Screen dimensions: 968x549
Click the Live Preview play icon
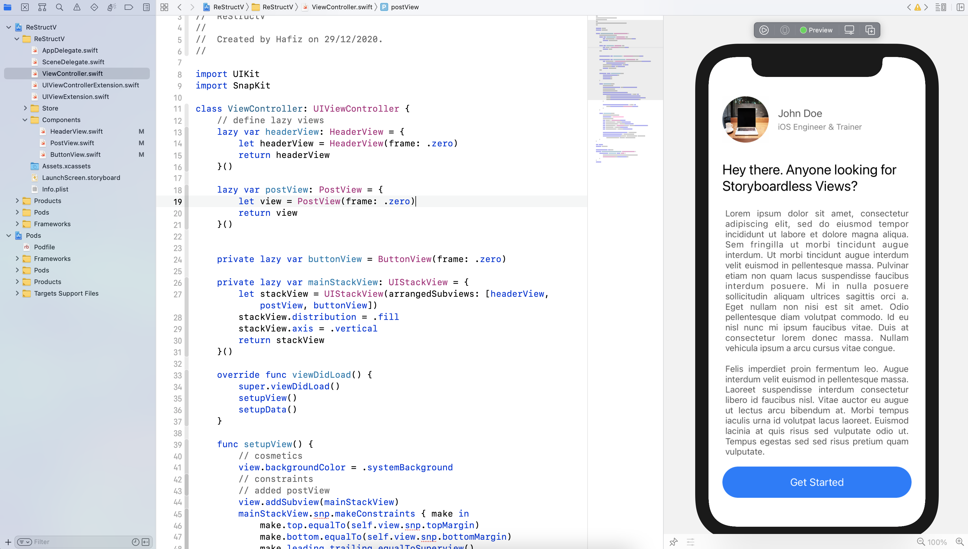tap(764, 30)
